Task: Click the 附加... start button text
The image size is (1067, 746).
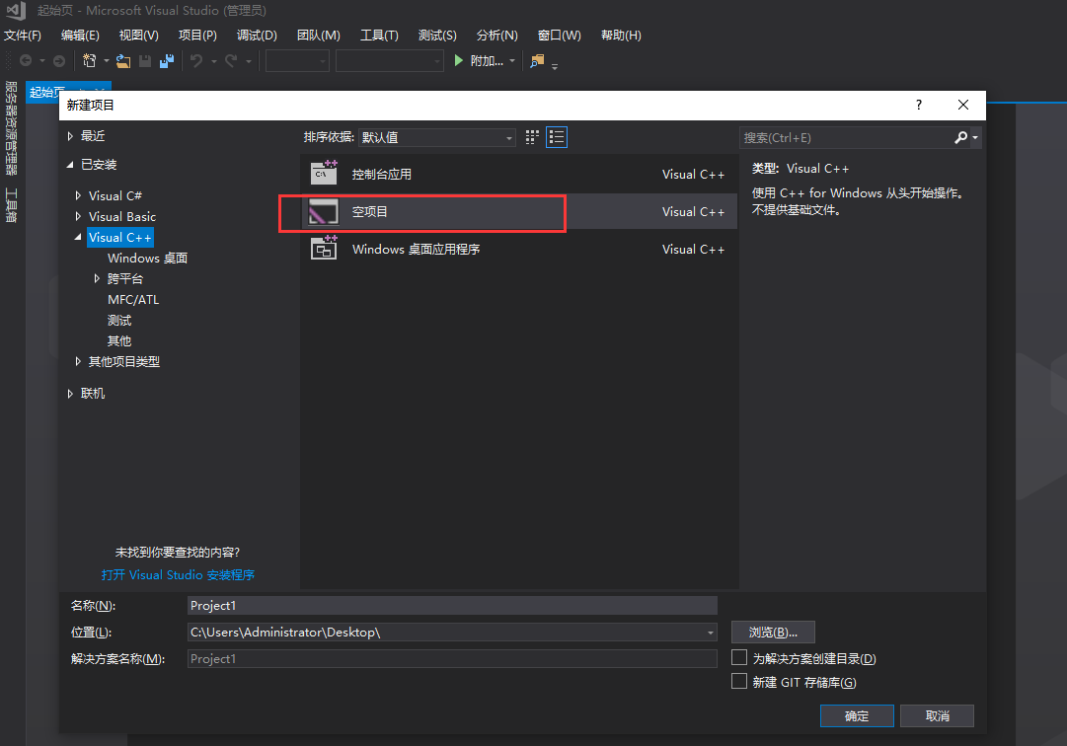Action: [487, 60]
